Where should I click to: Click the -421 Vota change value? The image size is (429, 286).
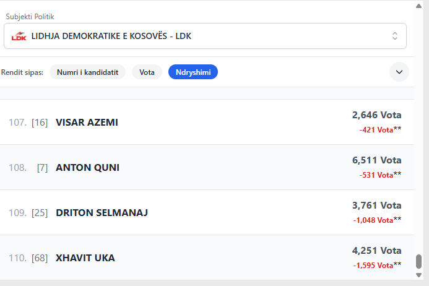[376, 130]
